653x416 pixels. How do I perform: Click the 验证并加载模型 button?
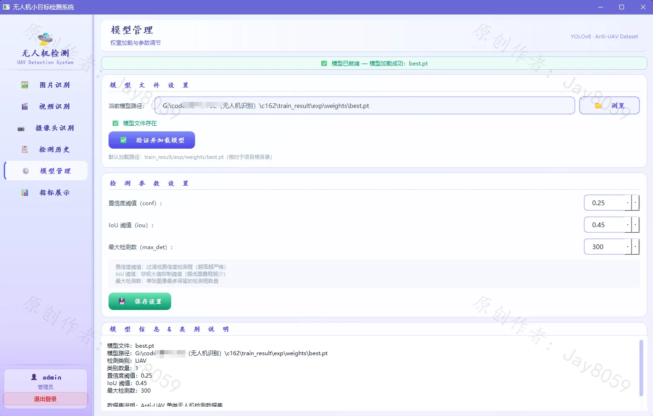click(152, 140)
